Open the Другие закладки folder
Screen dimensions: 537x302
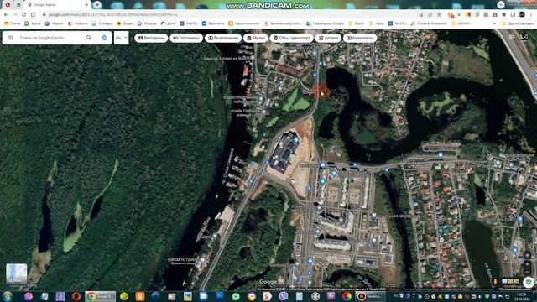tap(518, 23)
